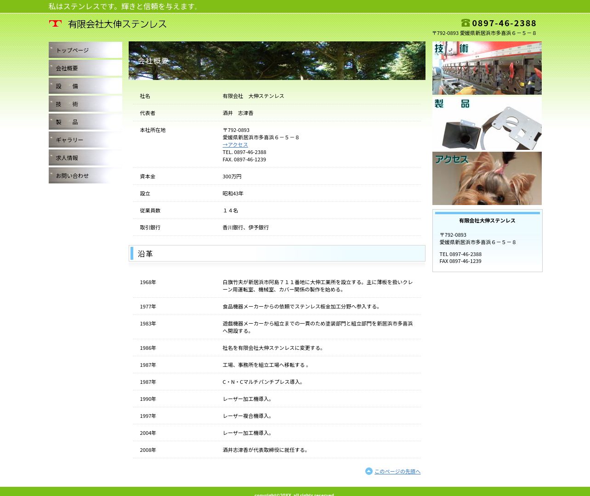590x496 pixels.
Task: Click FAX. 0897-46-1239 in company table
Action: click(x=244, y=160)
